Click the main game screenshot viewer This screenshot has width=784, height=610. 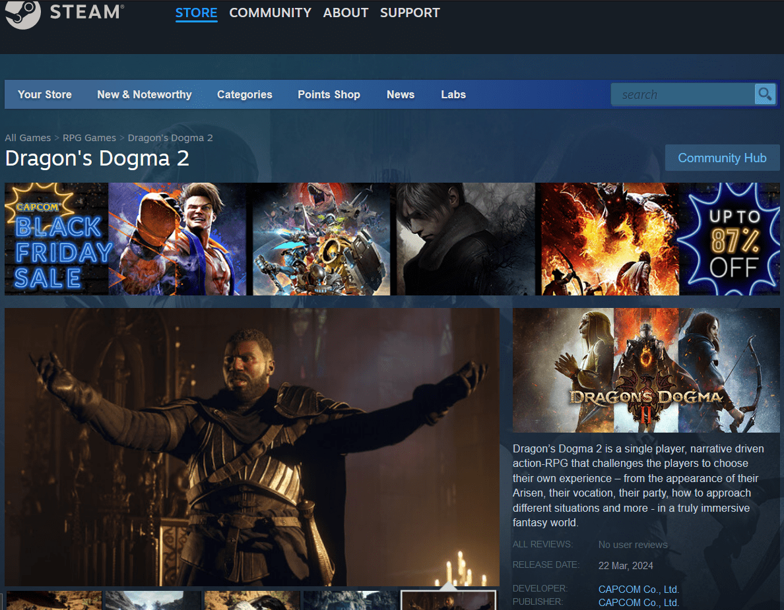click(252, 446)
